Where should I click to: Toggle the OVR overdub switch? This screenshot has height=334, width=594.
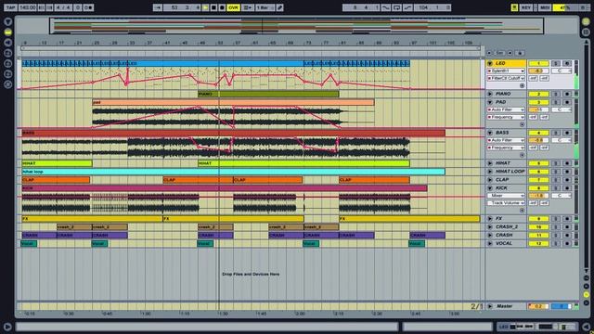[233, 7]
